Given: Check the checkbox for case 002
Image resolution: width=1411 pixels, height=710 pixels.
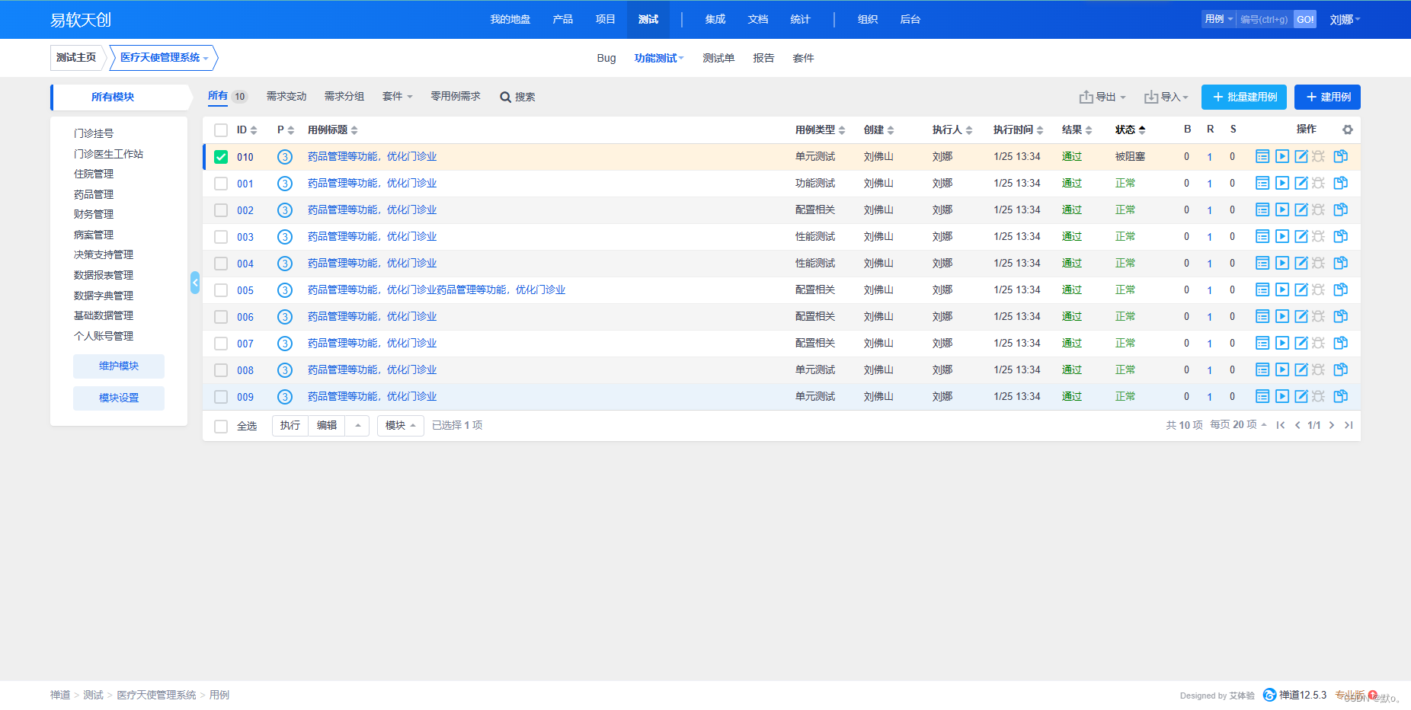Looking at the screenshot, I should 221,210.
